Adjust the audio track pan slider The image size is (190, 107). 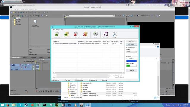point(21,69)
